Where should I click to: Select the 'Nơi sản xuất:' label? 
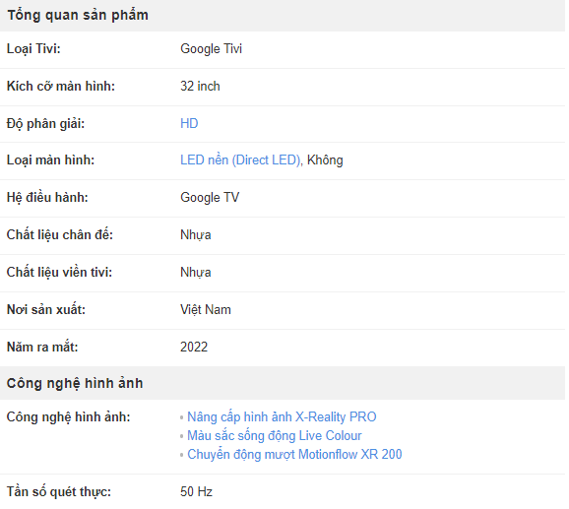tap(46, 309)
